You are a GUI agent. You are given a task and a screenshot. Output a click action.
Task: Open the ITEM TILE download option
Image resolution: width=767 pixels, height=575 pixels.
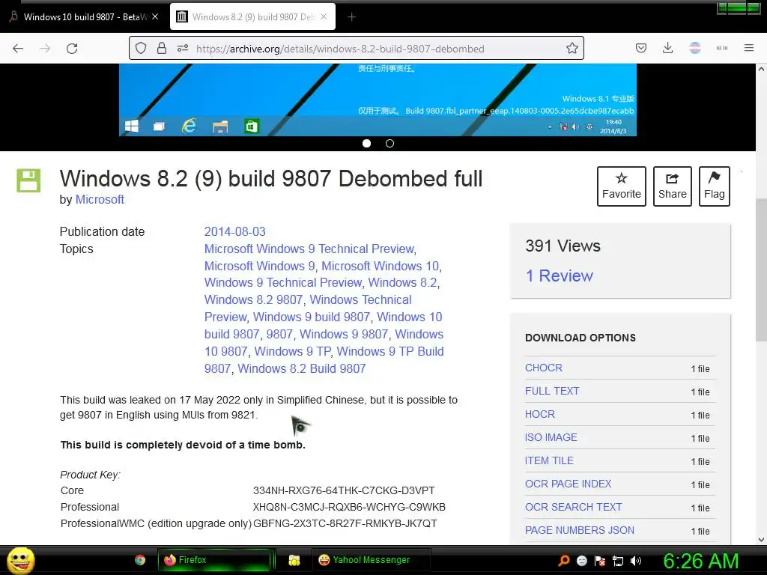[x=549, y=460]
